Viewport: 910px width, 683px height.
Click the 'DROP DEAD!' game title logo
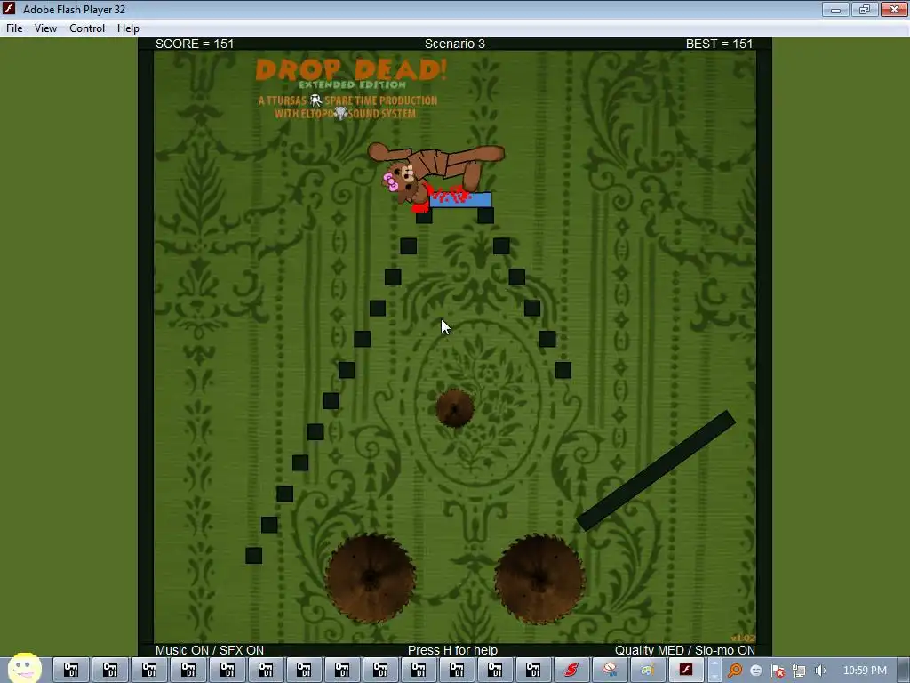point(351,71)
